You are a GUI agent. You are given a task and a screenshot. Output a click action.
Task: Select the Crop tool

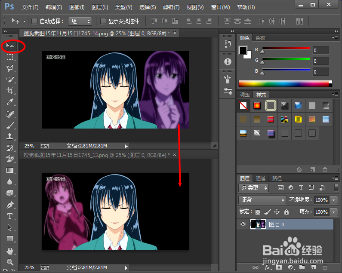tap(10, 90)
